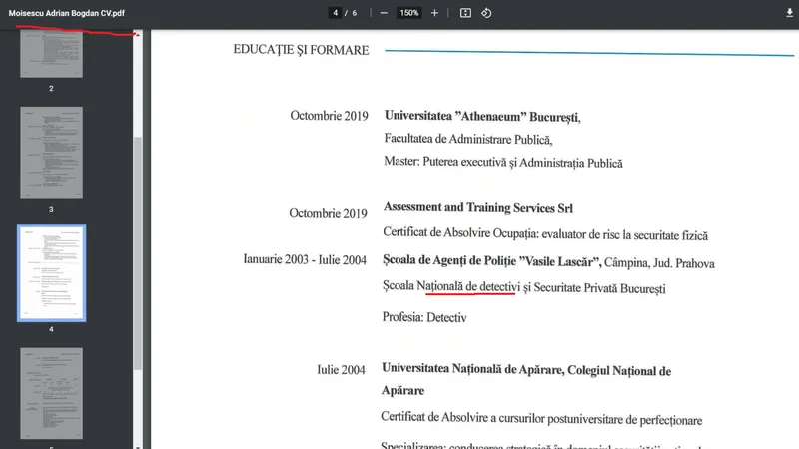Toggle fit to page view
This screenshot has width=799, height=449.
point(465,13)
